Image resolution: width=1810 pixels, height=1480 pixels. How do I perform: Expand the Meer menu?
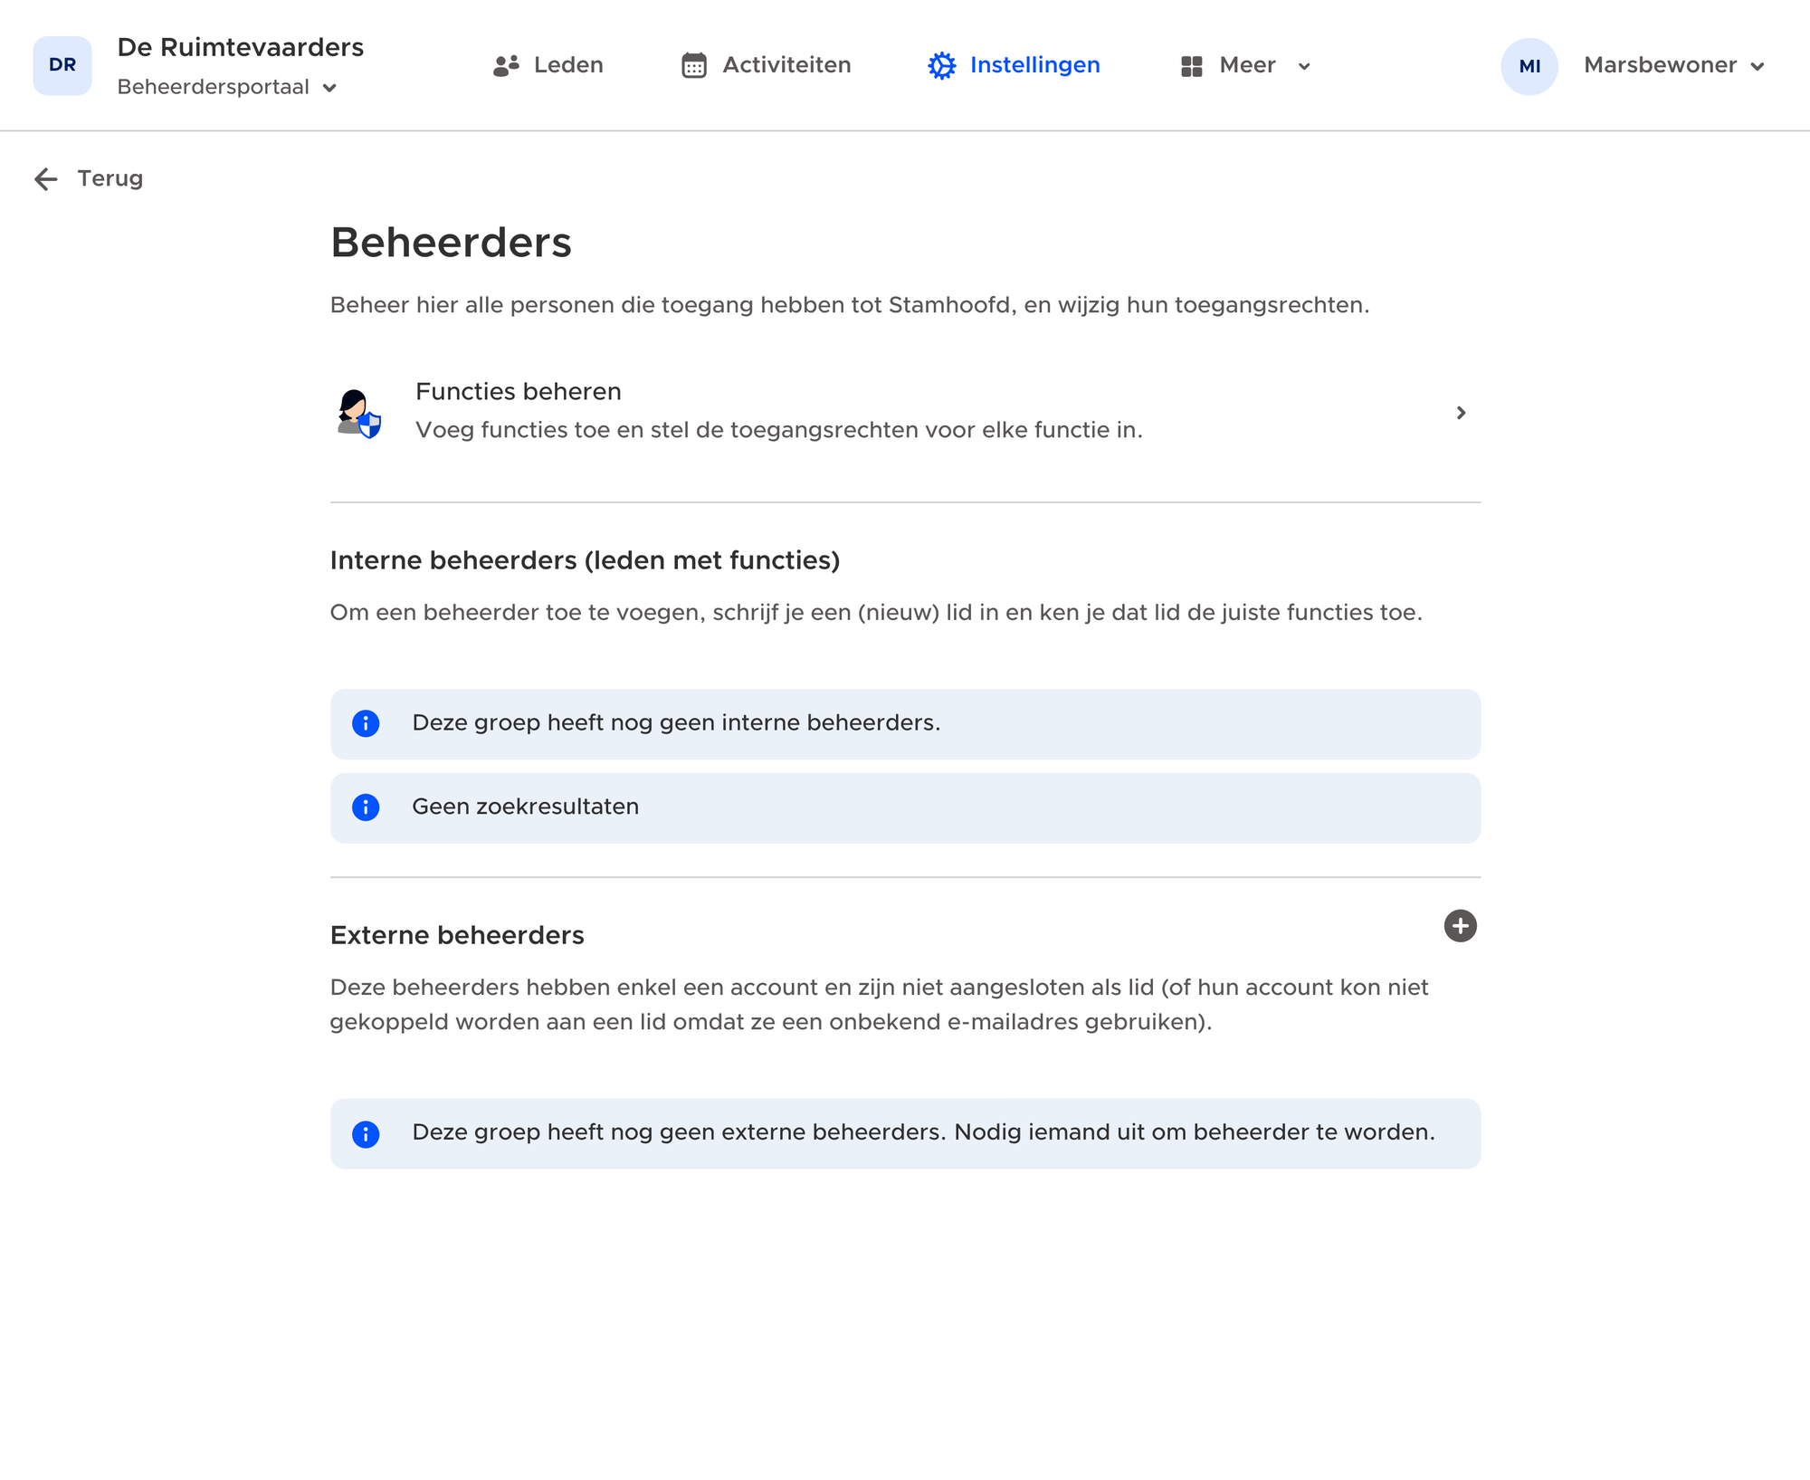pos(1245,65)
